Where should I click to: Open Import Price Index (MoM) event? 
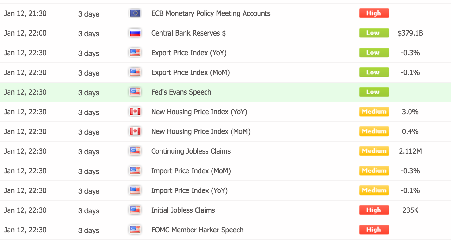coord(191,171)
